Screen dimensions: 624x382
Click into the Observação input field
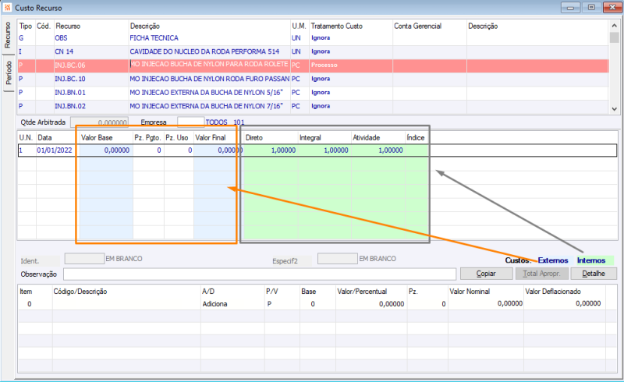click(260, 274)
